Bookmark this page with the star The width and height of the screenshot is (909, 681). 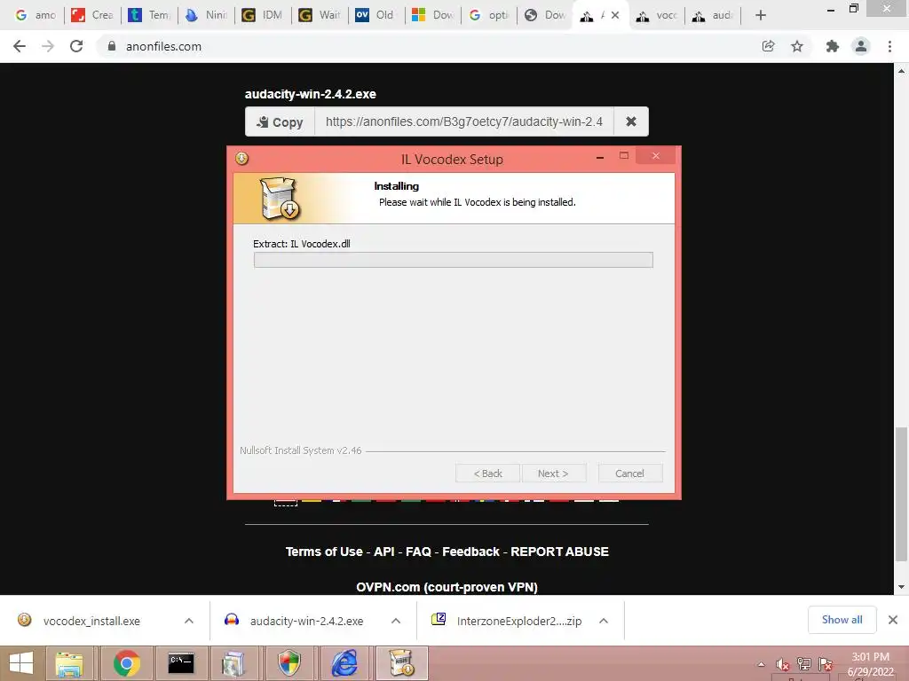pos(797,46)
